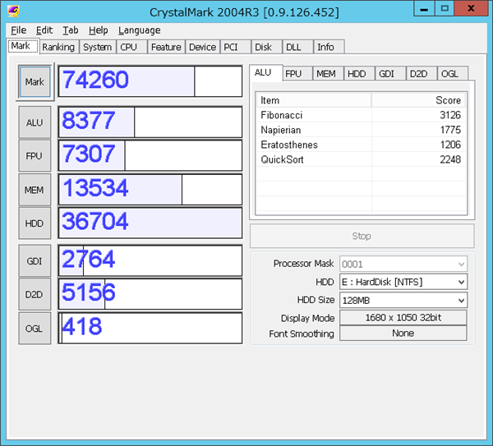Run the MEM benchmark button
This screenshot has height=446, width=493.
(x=35, y=190)
